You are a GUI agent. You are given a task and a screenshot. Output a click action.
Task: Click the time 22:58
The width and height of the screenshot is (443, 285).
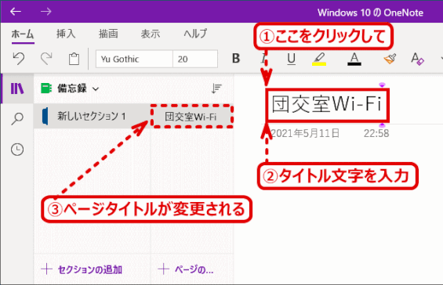click(376, 133)
